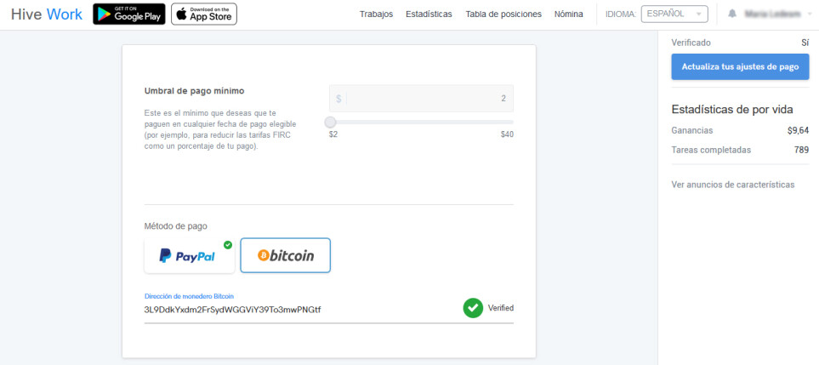Click the green Verified checkmark icon
The width and height of the screenshot is (819, 365).
coord(473,308)
